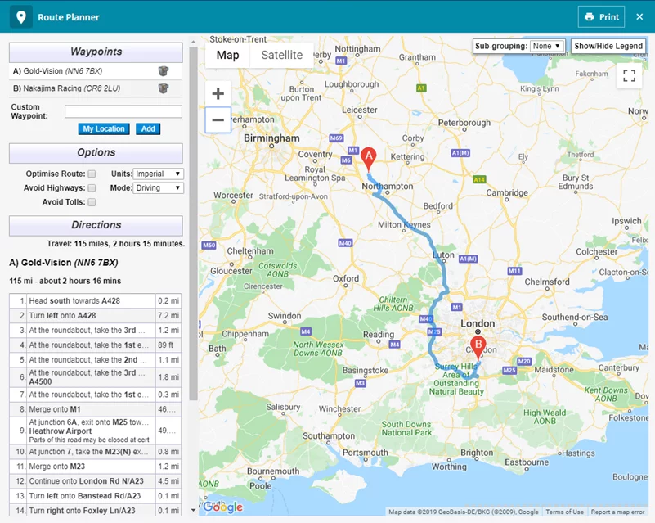The height and width of the screenshot is (523, 655).
Task: Click the Route Planner location pin icon
Action: point(21,17)
